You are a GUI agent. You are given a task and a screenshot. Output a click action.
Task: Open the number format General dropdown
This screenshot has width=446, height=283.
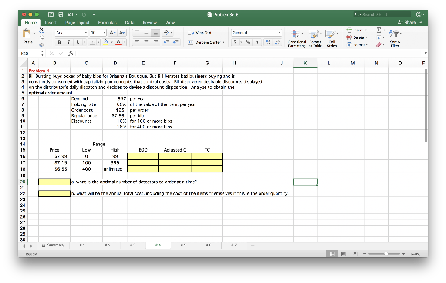click(256, 32)
